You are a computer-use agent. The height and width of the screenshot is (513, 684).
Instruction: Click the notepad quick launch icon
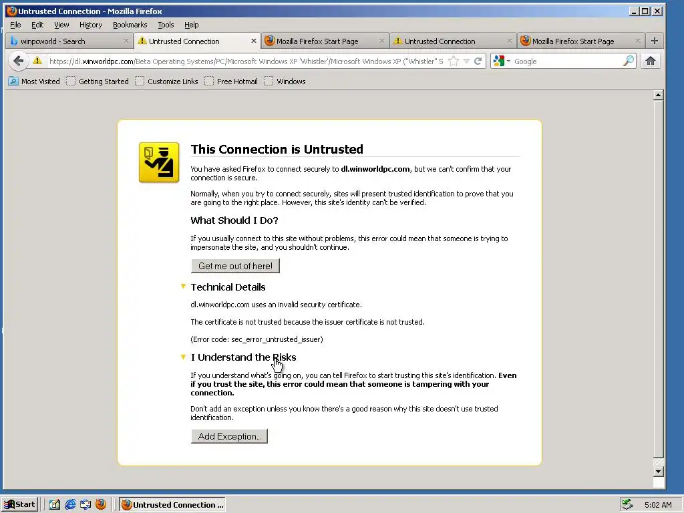pyautogui.click(x=55, y=505)
